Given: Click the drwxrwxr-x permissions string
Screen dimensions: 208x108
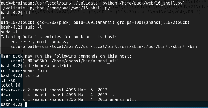Looking at the screenshot, I should (13, 90).
